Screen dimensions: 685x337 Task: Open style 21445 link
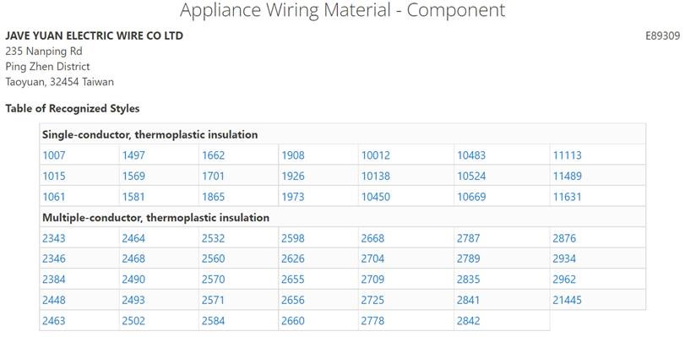click(567, 301)
